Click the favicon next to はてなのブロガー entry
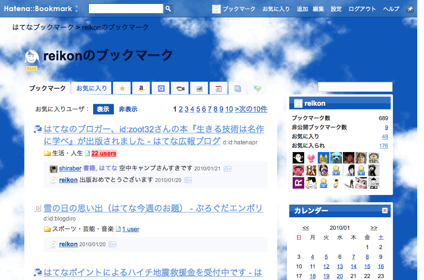 click(38, 129)
